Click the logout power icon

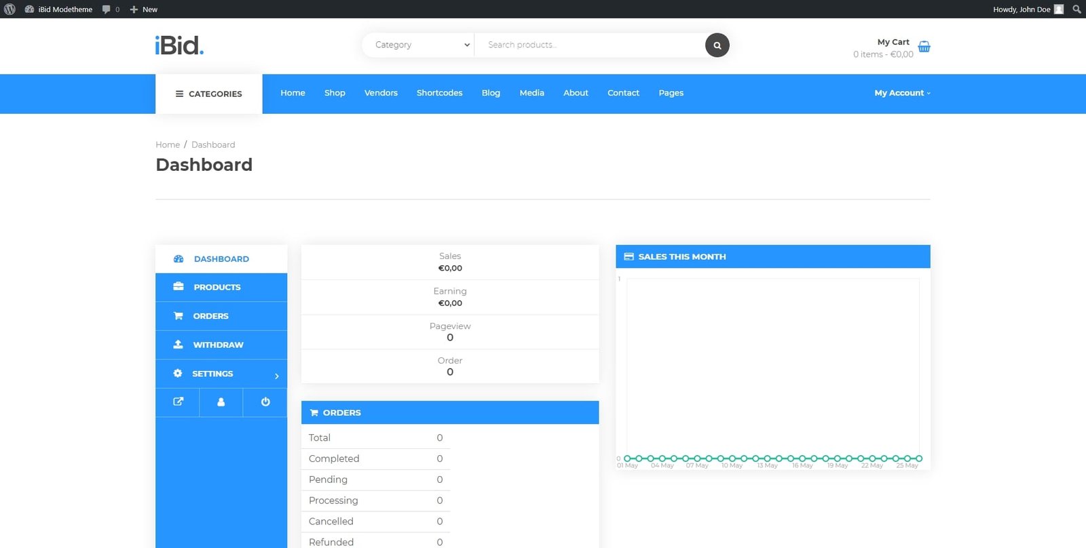265,402
